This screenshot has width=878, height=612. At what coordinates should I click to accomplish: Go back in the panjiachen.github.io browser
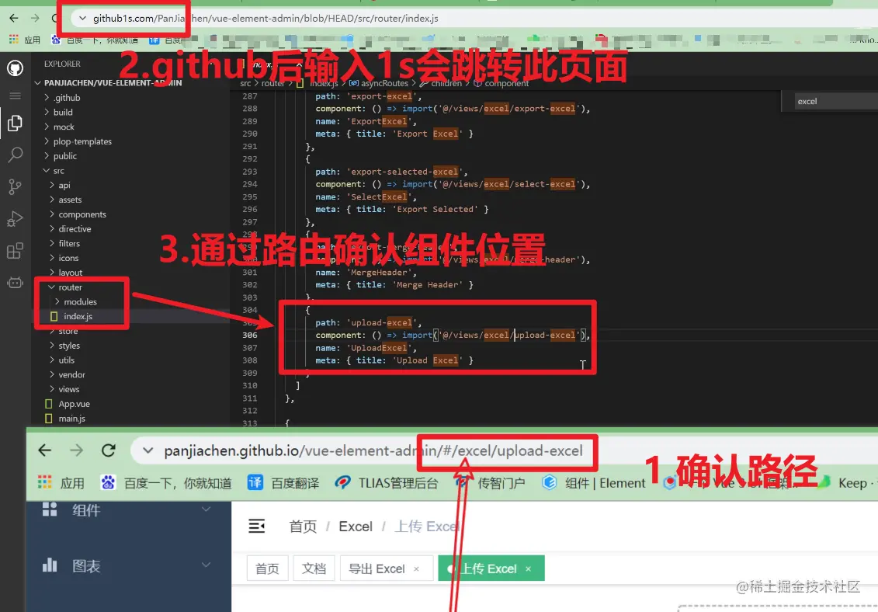[45, 450]
